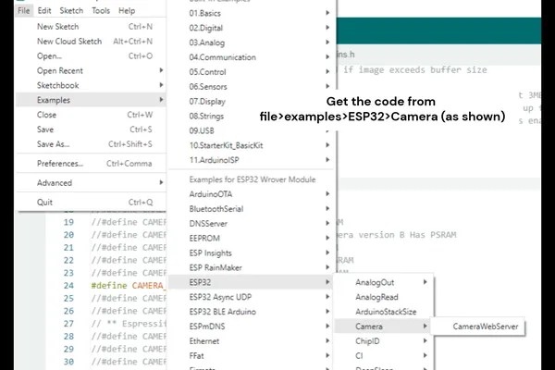Open the Help menu
555x370 pixels.
point(127,9)
